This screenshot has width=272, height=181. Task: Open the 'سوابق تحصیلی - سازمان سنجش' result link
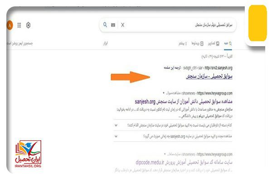click(x=209, y=76)
